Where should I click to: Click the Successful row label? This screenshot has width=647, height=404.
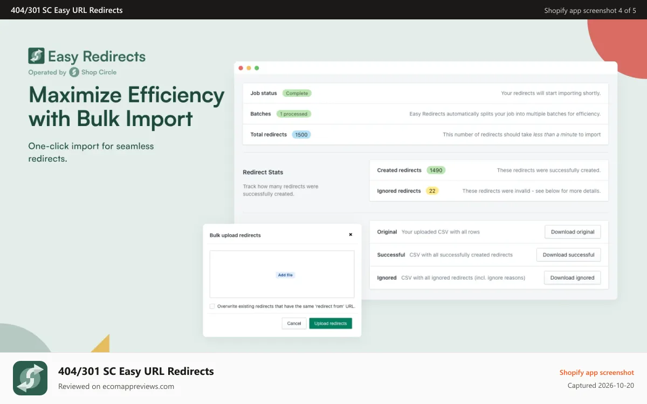pos(391,255)
